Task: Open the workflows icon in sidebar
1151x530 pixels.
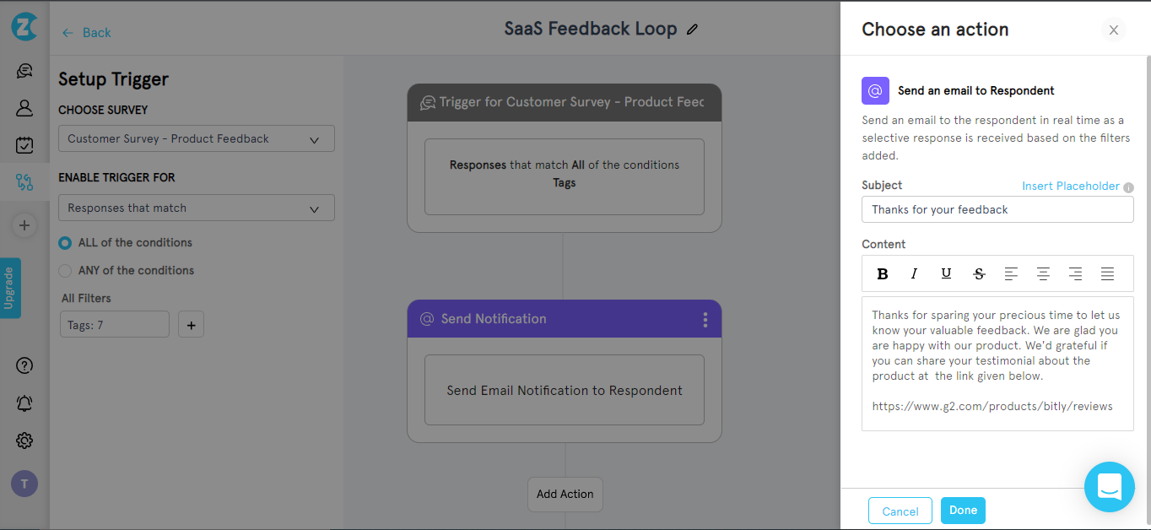Action: pos(24,181)
